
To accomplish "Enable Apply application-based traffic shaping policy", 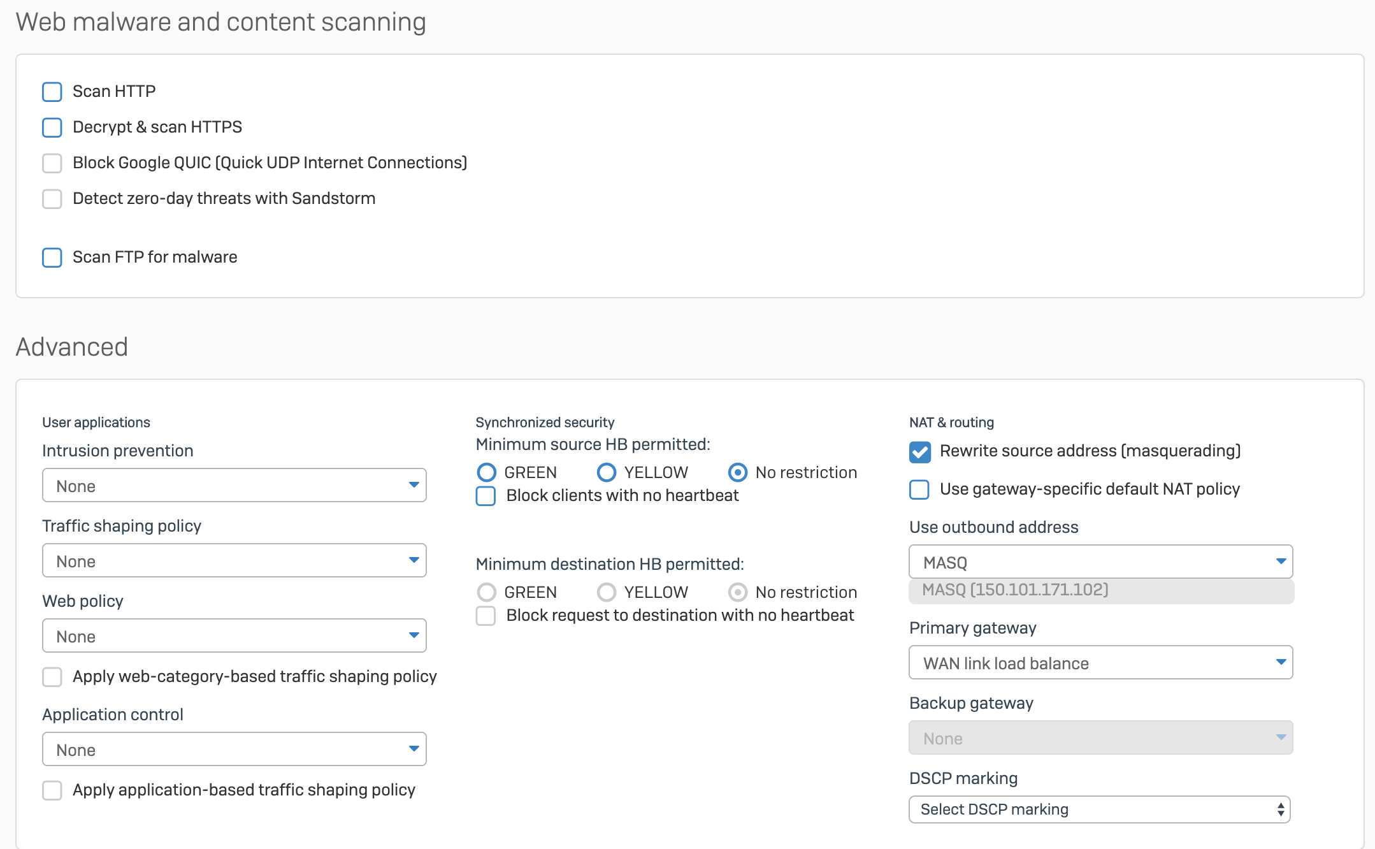I will pyautogui.click(x=52, y=790).
